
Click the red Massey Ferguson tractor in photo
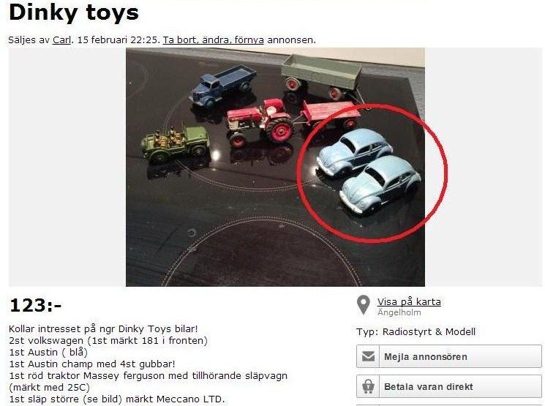click(x=261, y=121)
